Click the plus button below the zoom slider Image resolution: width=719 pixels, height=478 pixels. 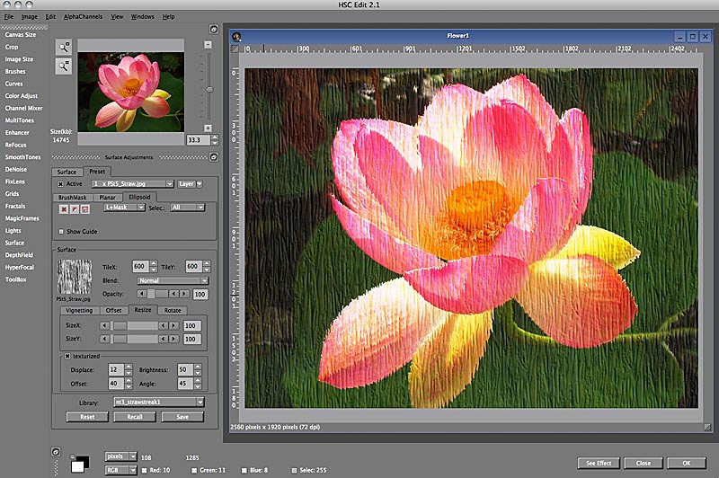tap(209, 128)
